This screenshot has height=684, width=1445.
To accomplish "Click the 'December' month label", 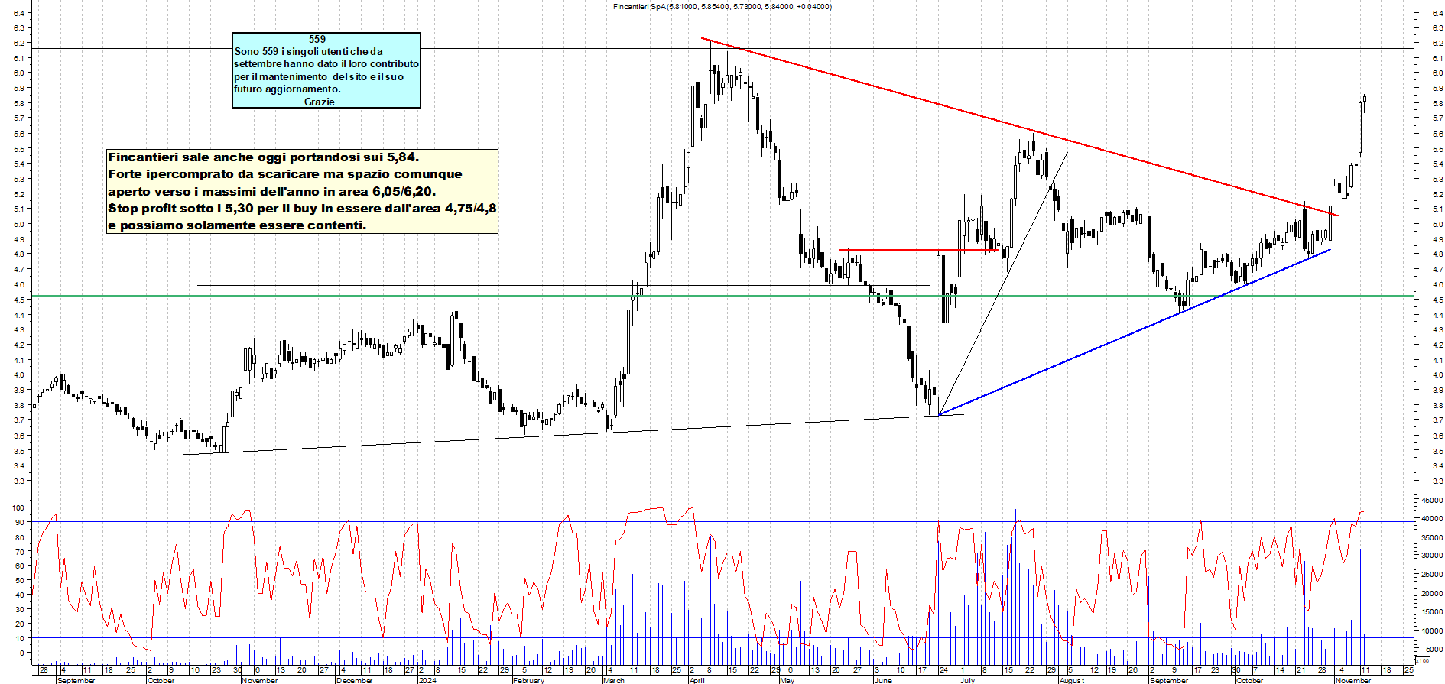I will pos(355,680).
